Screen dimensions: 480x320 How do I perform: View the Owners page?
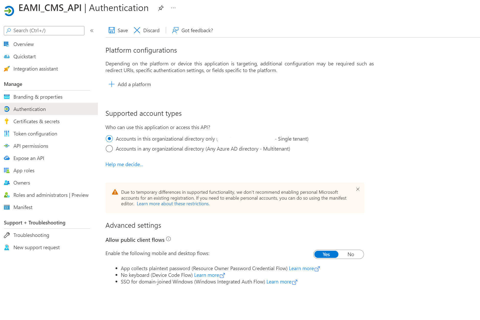pyautogui.click(x=21, y=182)
